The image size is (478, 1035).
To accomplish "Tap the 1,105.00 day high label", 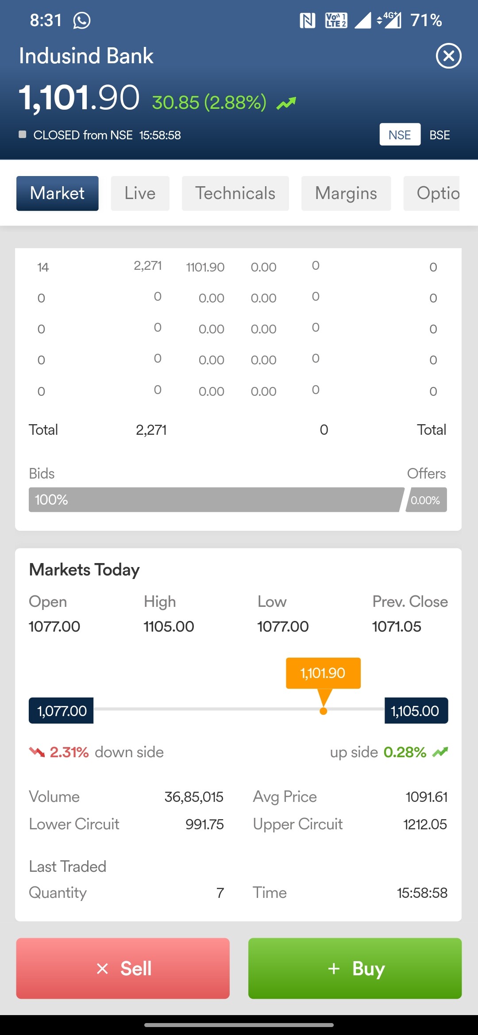I will point(416,711).
